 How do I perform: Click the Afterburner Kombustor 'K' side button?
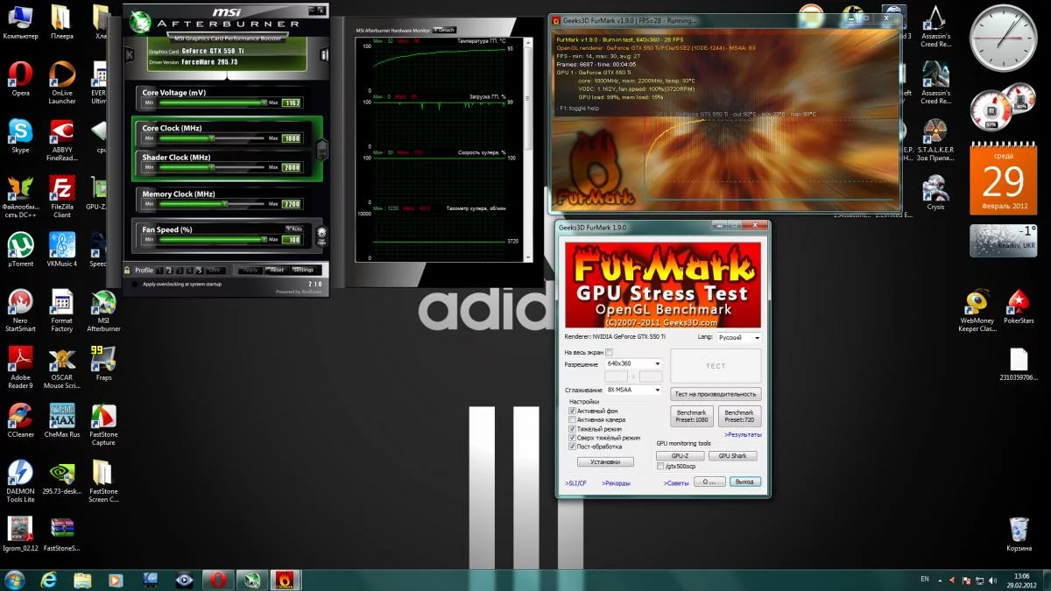click(x=130, y=55)
